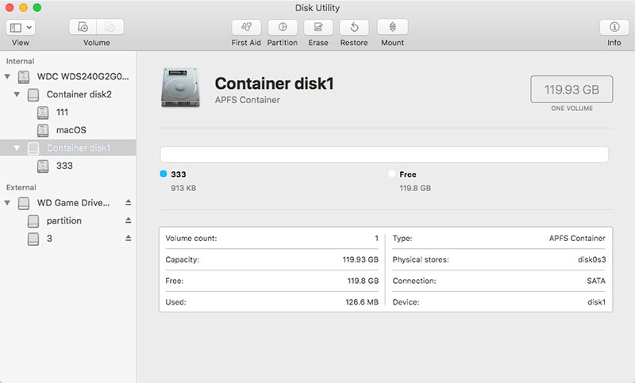635x383 pixels.
Task: Eject the external volume named 3
Action: click(129, 239)
